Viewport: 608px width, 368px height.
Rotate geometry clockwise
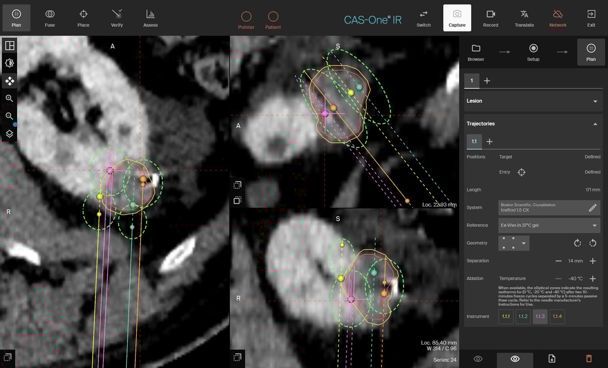pos(577,243)
